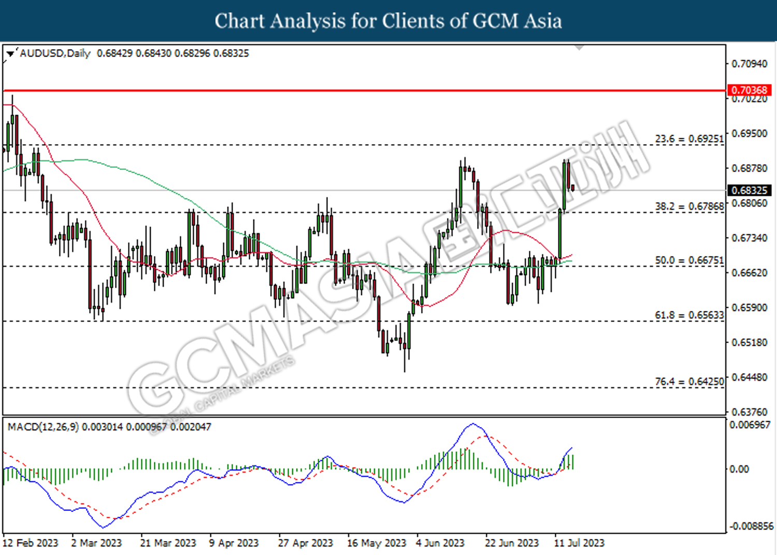Click the MACD scale value -0.008856
777x555 pixels.
751,526
